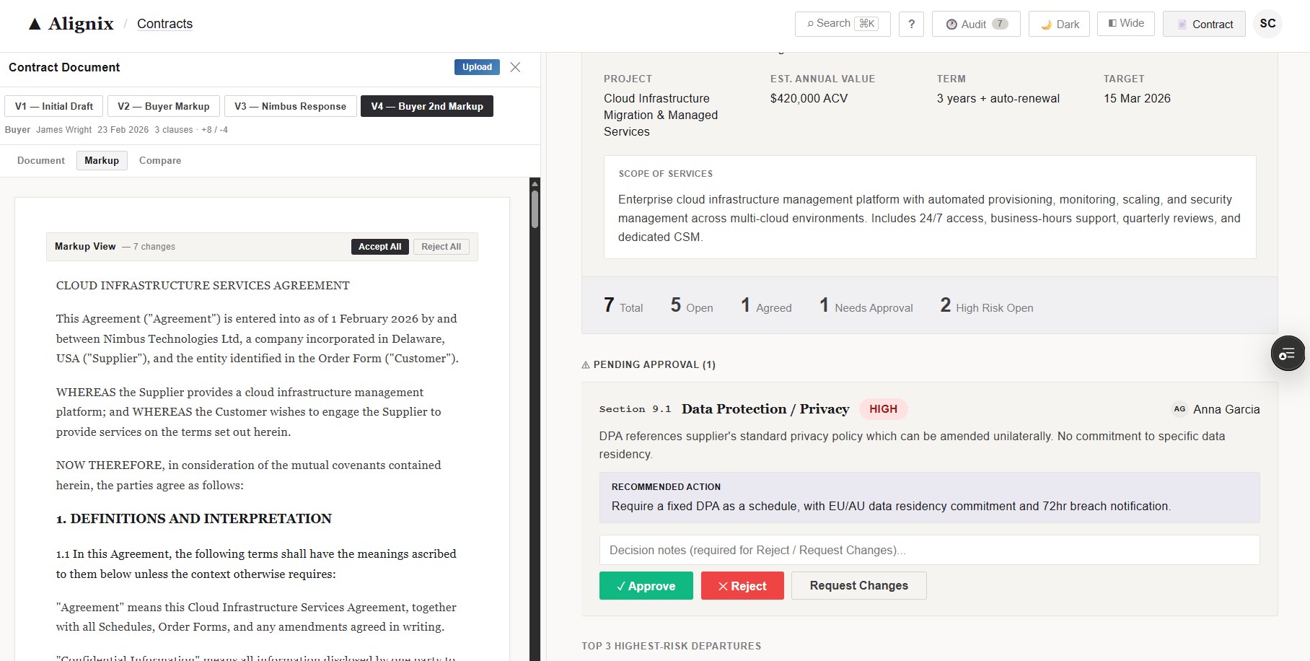This screenshot has height=661, width=1310.
Task: Select version V1 — Initial Draft
Action: (x=54, y=106)
